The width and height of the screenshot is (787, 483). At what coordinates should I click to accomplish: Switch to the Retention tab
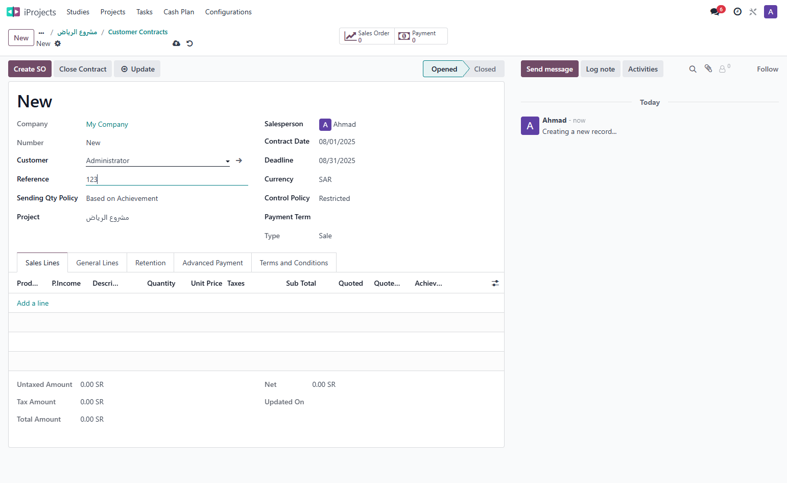pyautogui.click(x=151, y=263)
